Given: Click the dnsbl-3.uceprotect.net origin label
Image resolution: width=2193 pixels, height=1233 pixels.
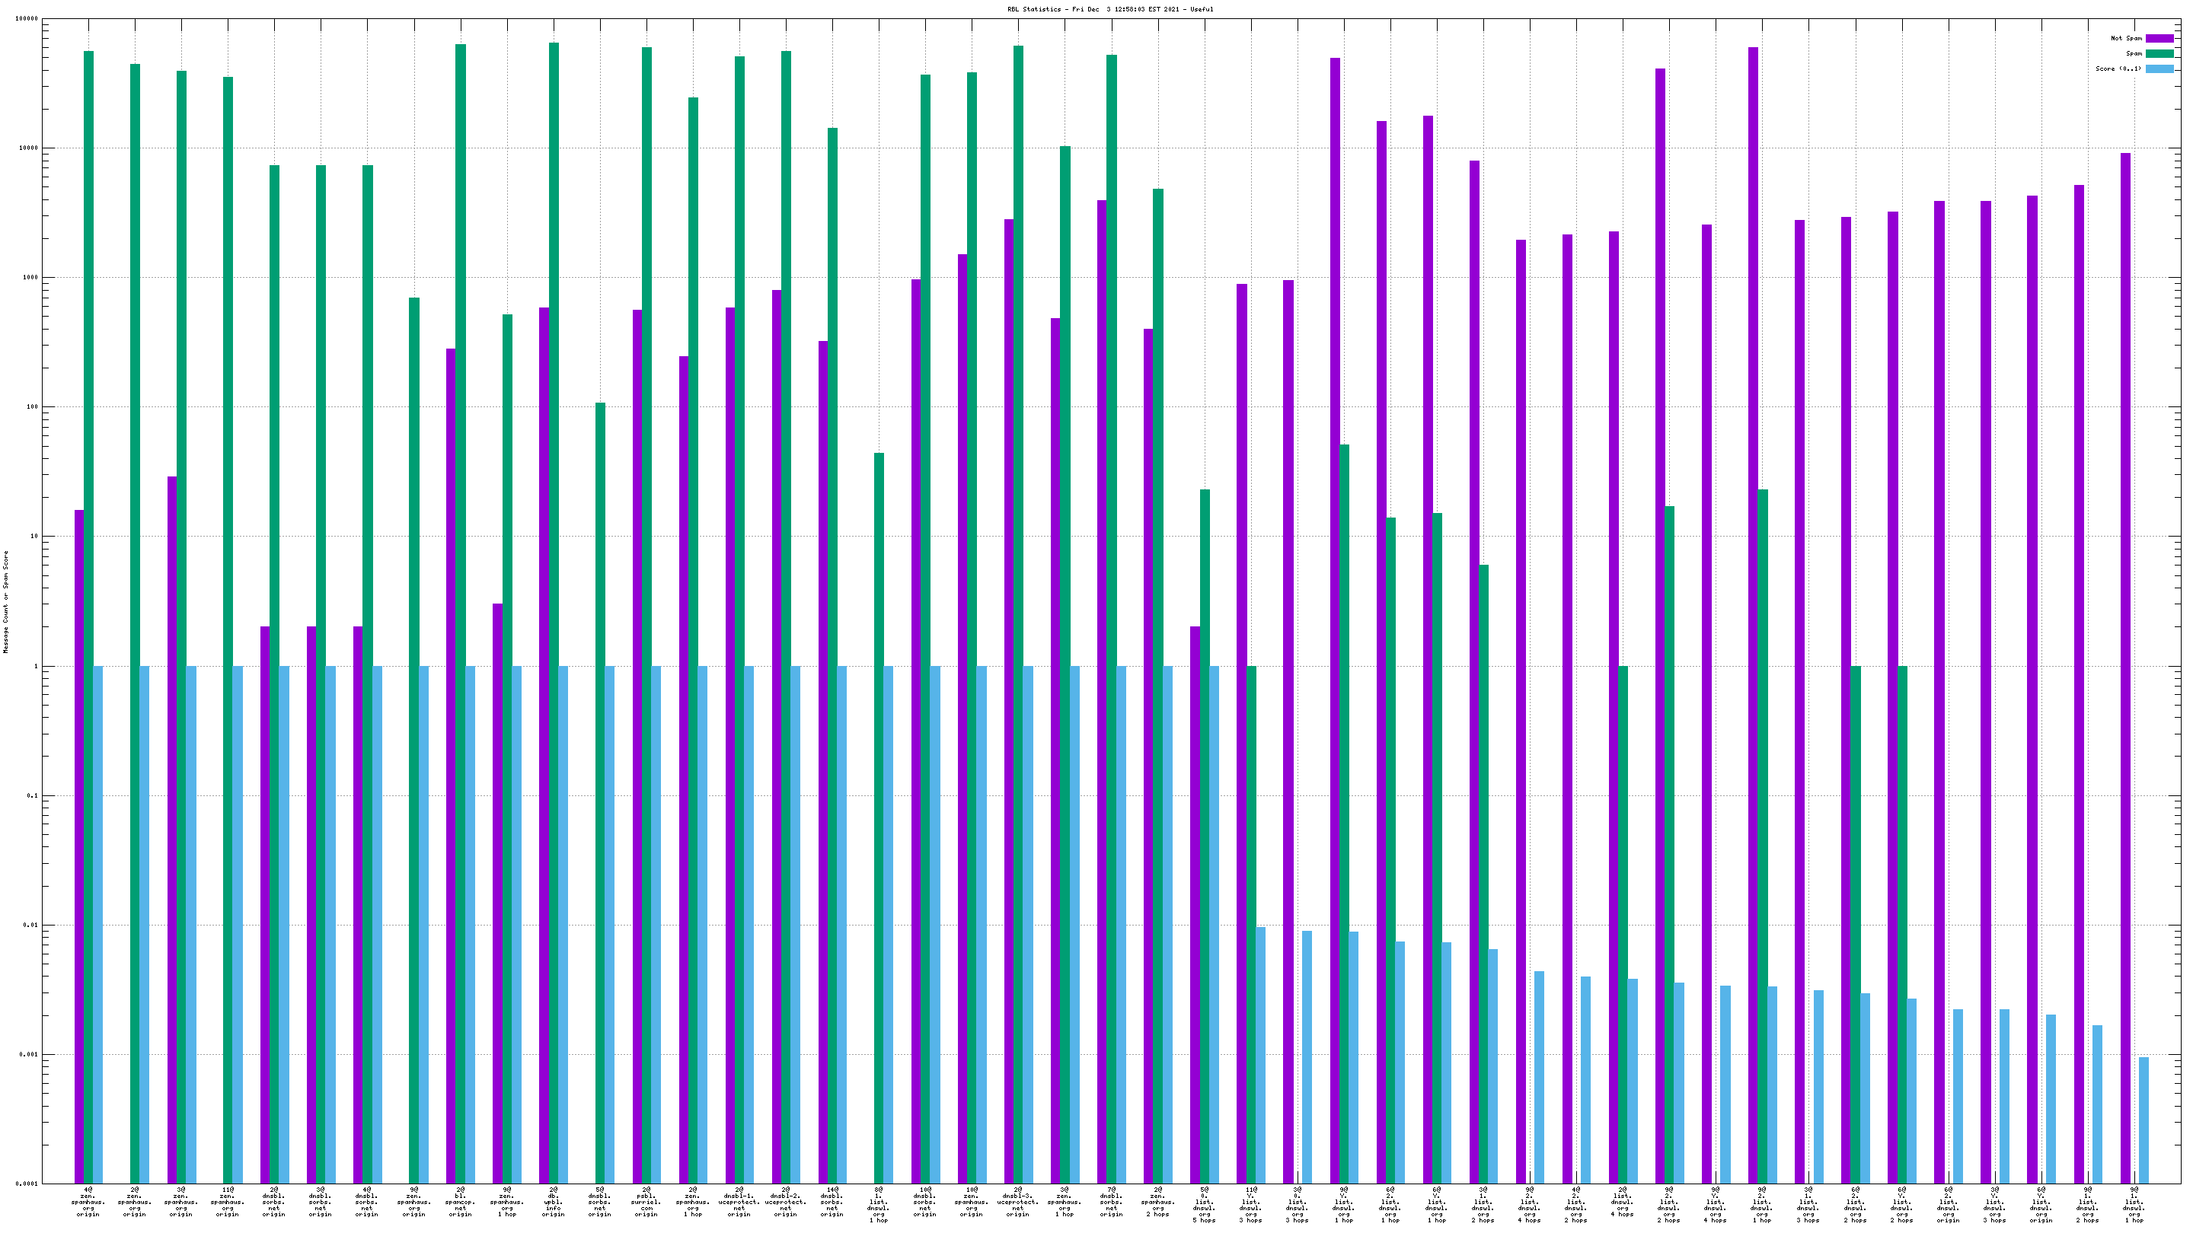Looking at the screenshot, I should 1017,1202.
